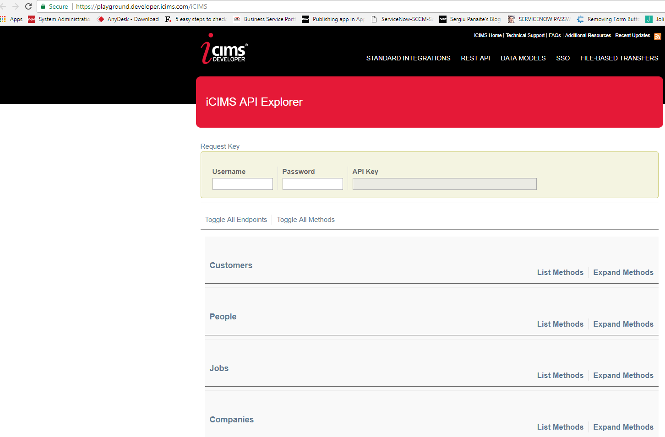Click the iCIMS Developer logo
Image resolution: width=665 pixels, height=437 pixels.
(x=224, y=49)
